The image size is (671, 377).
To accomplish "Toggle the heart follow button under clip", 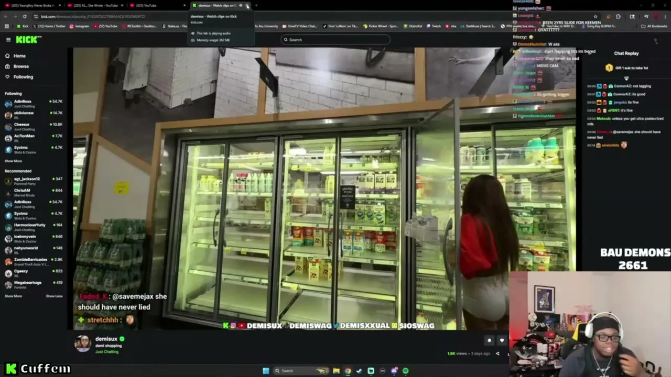I will point(502,340).
